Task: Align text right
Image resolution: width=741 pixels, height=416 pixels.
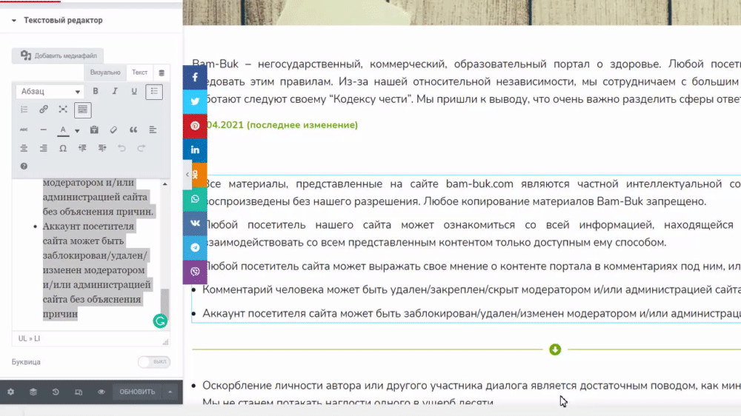Action: point(44,148)
